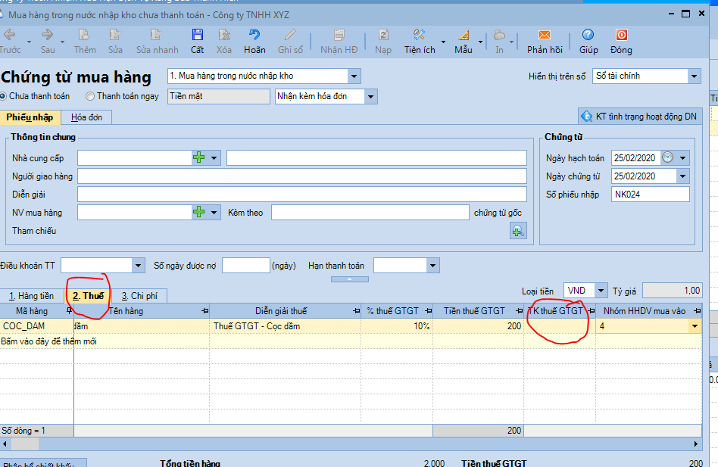Screen dimensions: 718x467
Task: Expand the purchase type dropdown
Action: pos(354,76)
